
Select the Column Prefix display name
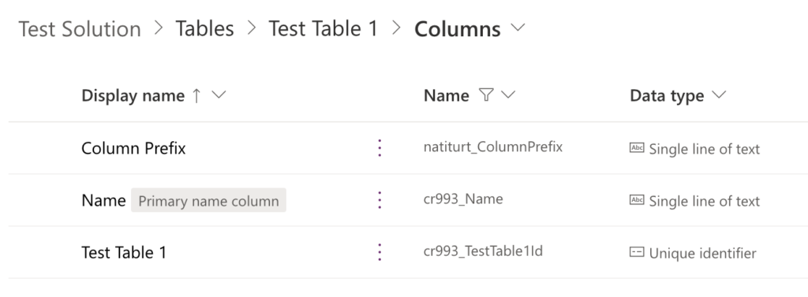point(133,149)
